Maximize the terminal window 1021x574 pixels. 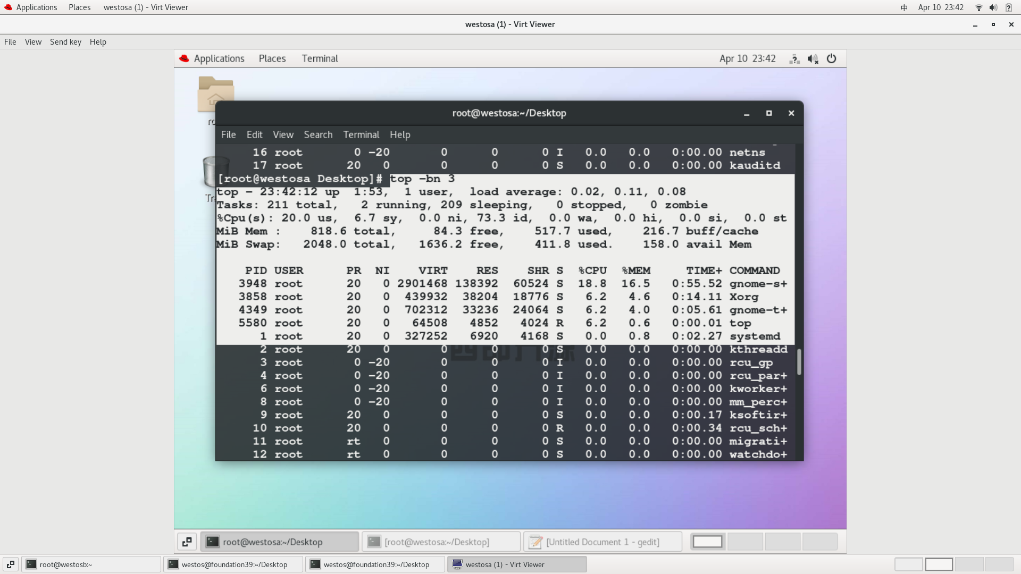click(x=769, y=113)
